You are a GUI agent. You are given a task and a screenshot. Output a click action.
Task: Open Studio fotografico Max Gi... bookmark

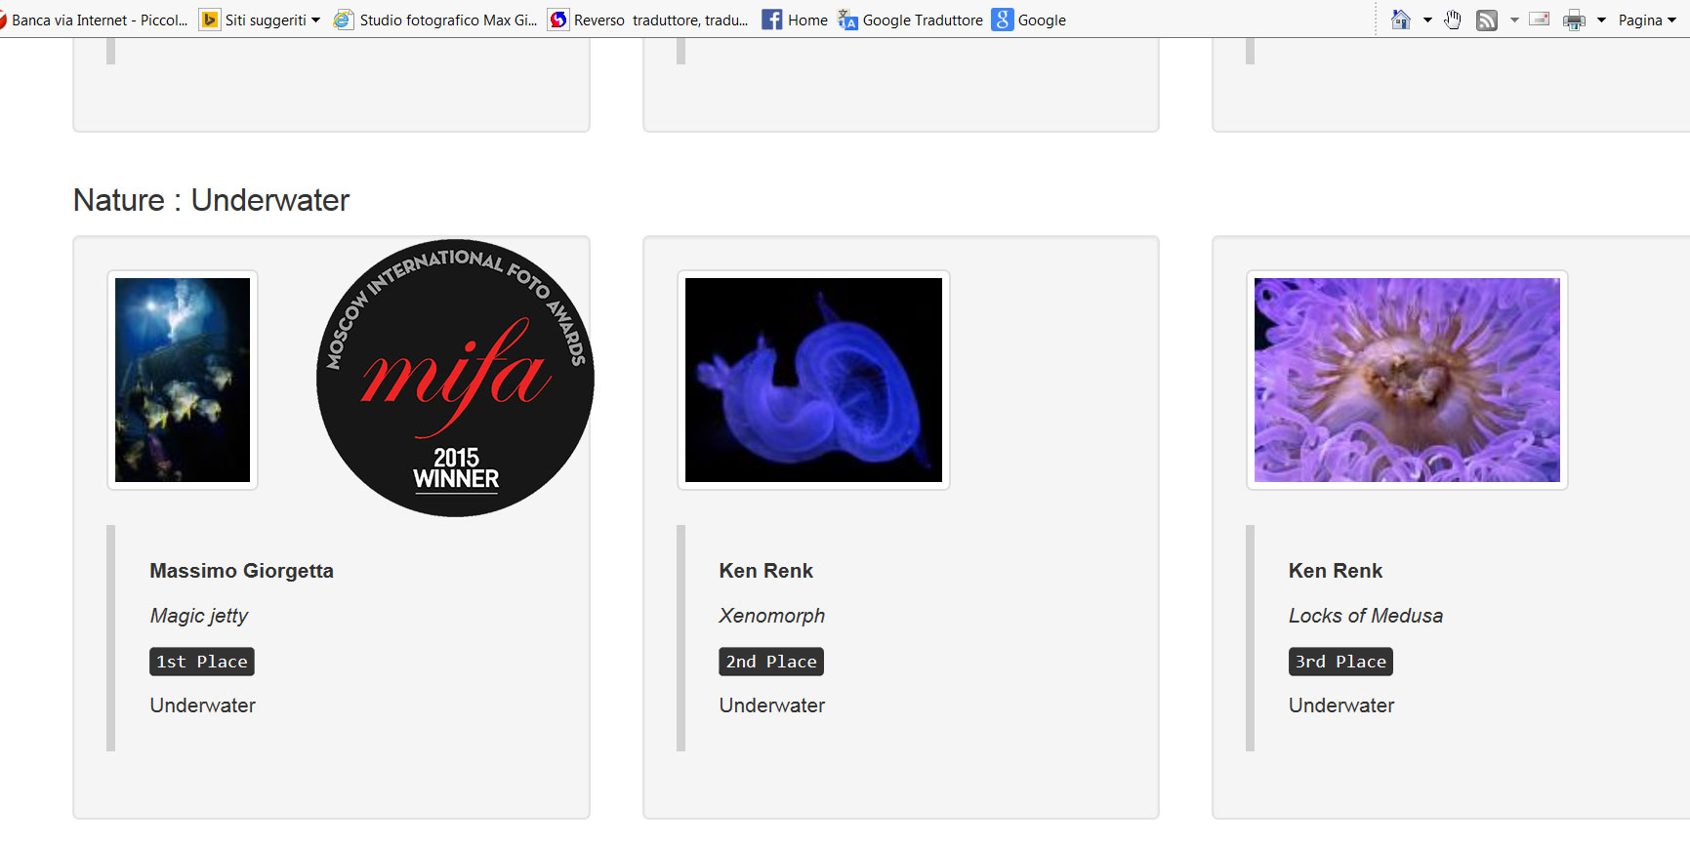click(435, 20)
